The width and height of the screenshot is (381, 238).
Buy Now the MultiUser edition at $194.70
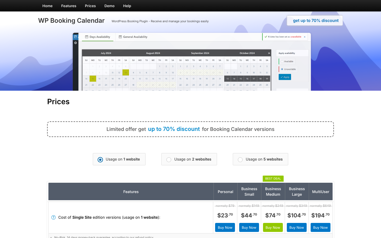tap(320, 227)
